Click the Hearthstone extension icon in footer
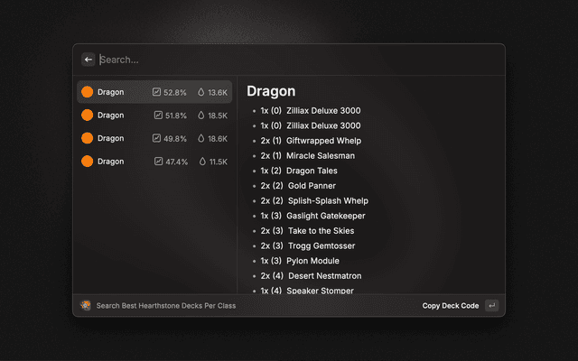 click(x=85, y=306)
